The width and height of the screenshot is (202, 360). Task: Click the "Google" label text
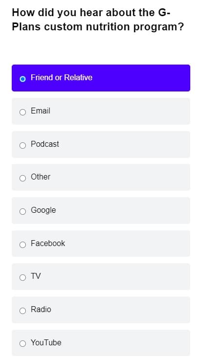pos(43,210)
